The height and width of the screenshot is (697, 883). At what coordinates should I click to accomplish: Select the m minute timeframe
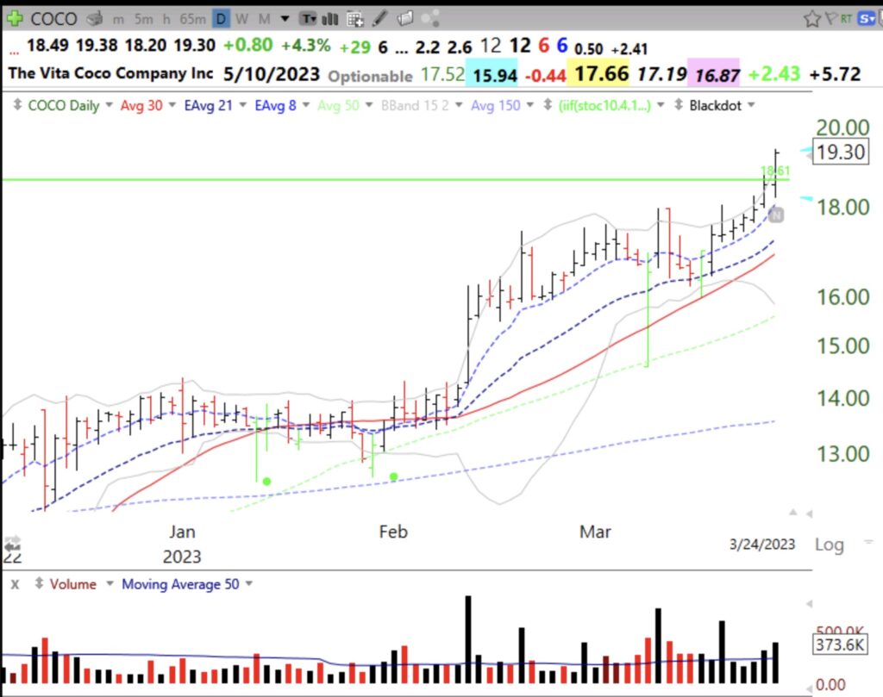[x=118, y=19]
